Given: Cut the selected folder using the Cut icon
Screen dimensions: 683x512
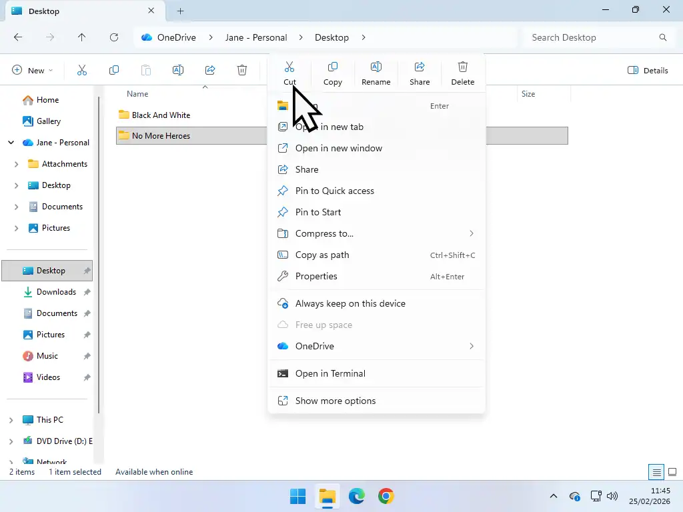Looking at the screenshot, I should pyautogui.click(x=289, y=70).
